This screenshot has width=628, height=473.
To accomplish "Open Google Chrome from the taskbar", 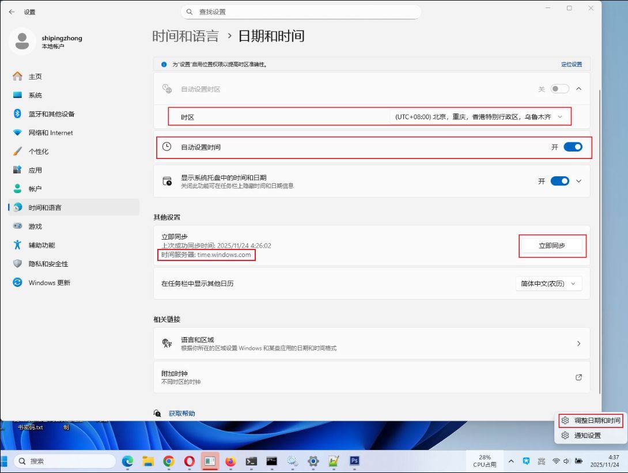I will click(x=169, y=461).
